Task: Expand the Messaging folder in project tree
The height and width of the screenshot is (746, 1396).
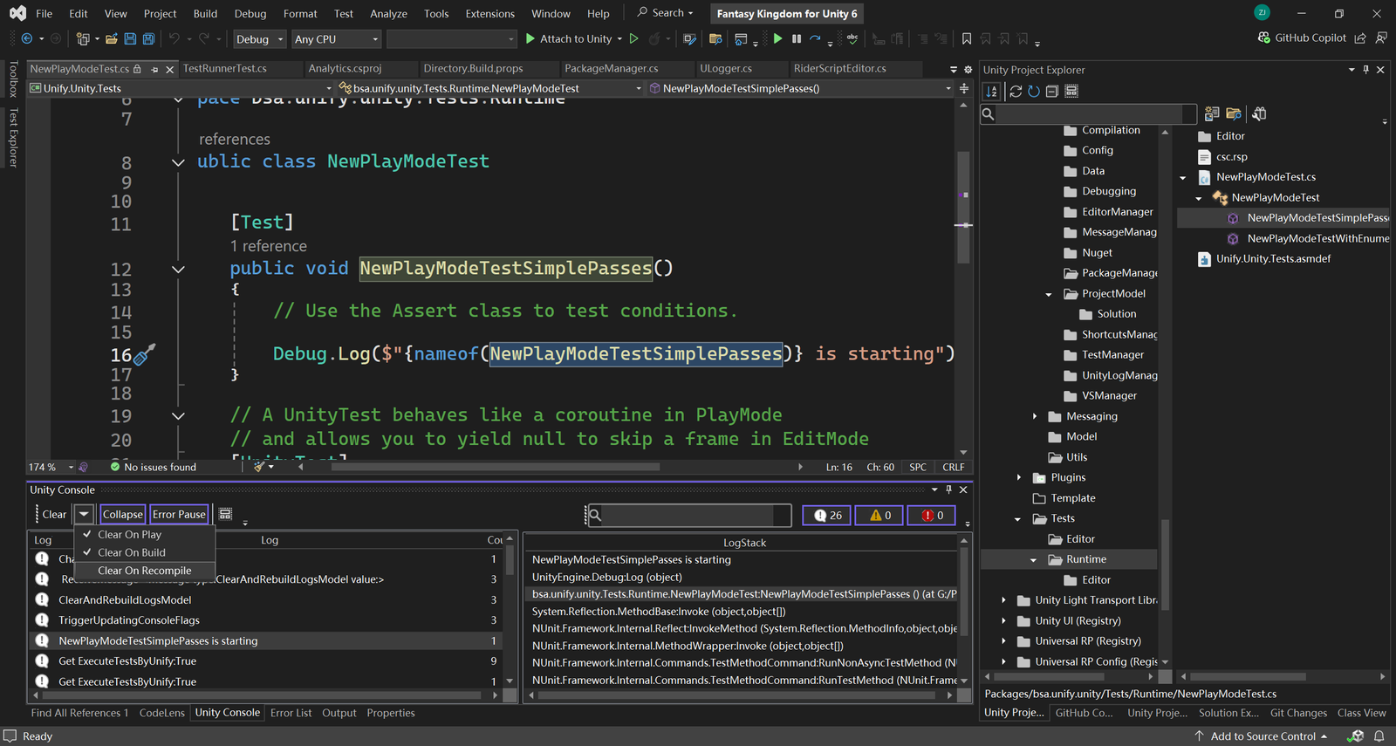Action: [x=1035, y=417]
